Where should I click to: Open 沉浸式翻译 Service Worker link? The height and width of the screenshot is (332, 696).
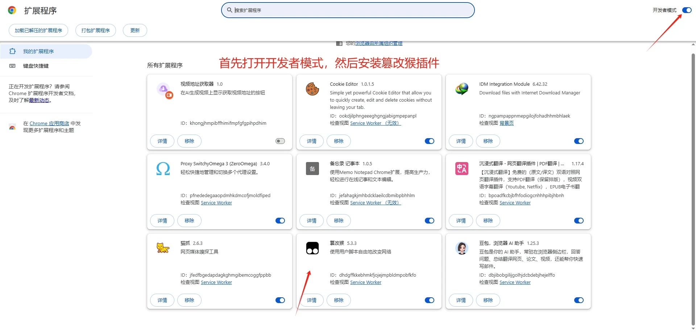515,203
